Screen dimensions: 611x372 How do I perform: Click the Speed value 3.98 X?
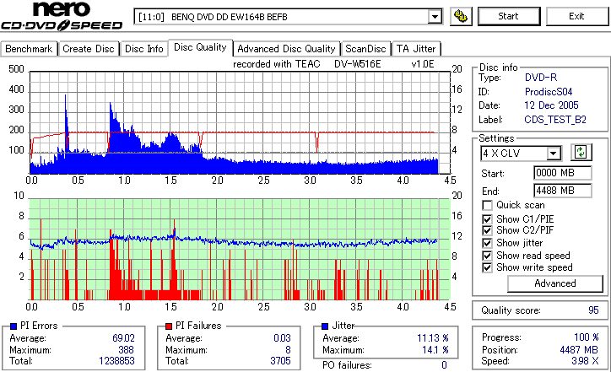pyautogui.click(x=585, y=361)
